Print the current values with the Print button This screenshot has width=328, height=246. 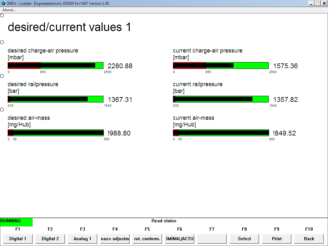[277, 239]
